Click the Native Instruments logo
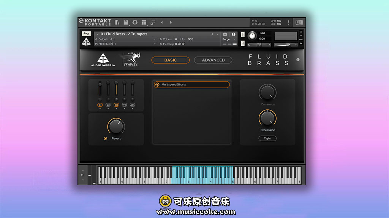The height and width of the screenshot is (218, 389). point(299,22)
